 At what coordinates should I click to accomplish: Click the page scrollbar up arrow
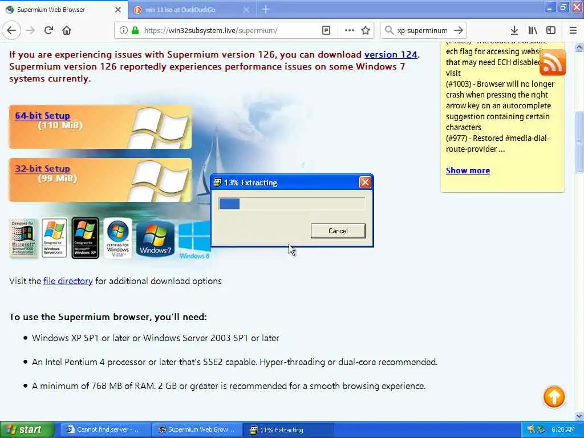tap(579, 47)
